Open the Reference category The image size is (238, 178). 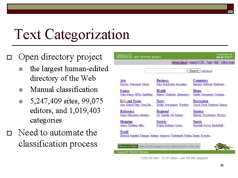127,111
